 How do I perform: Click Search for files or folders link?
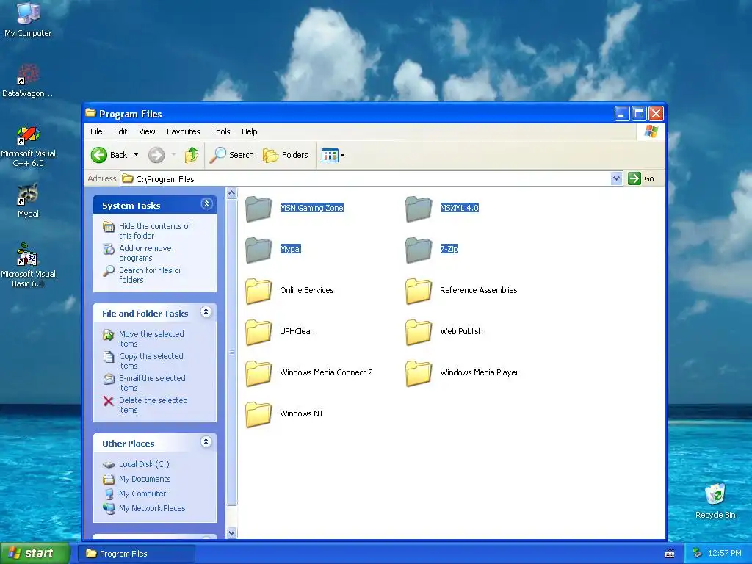(x=150, y=275)
